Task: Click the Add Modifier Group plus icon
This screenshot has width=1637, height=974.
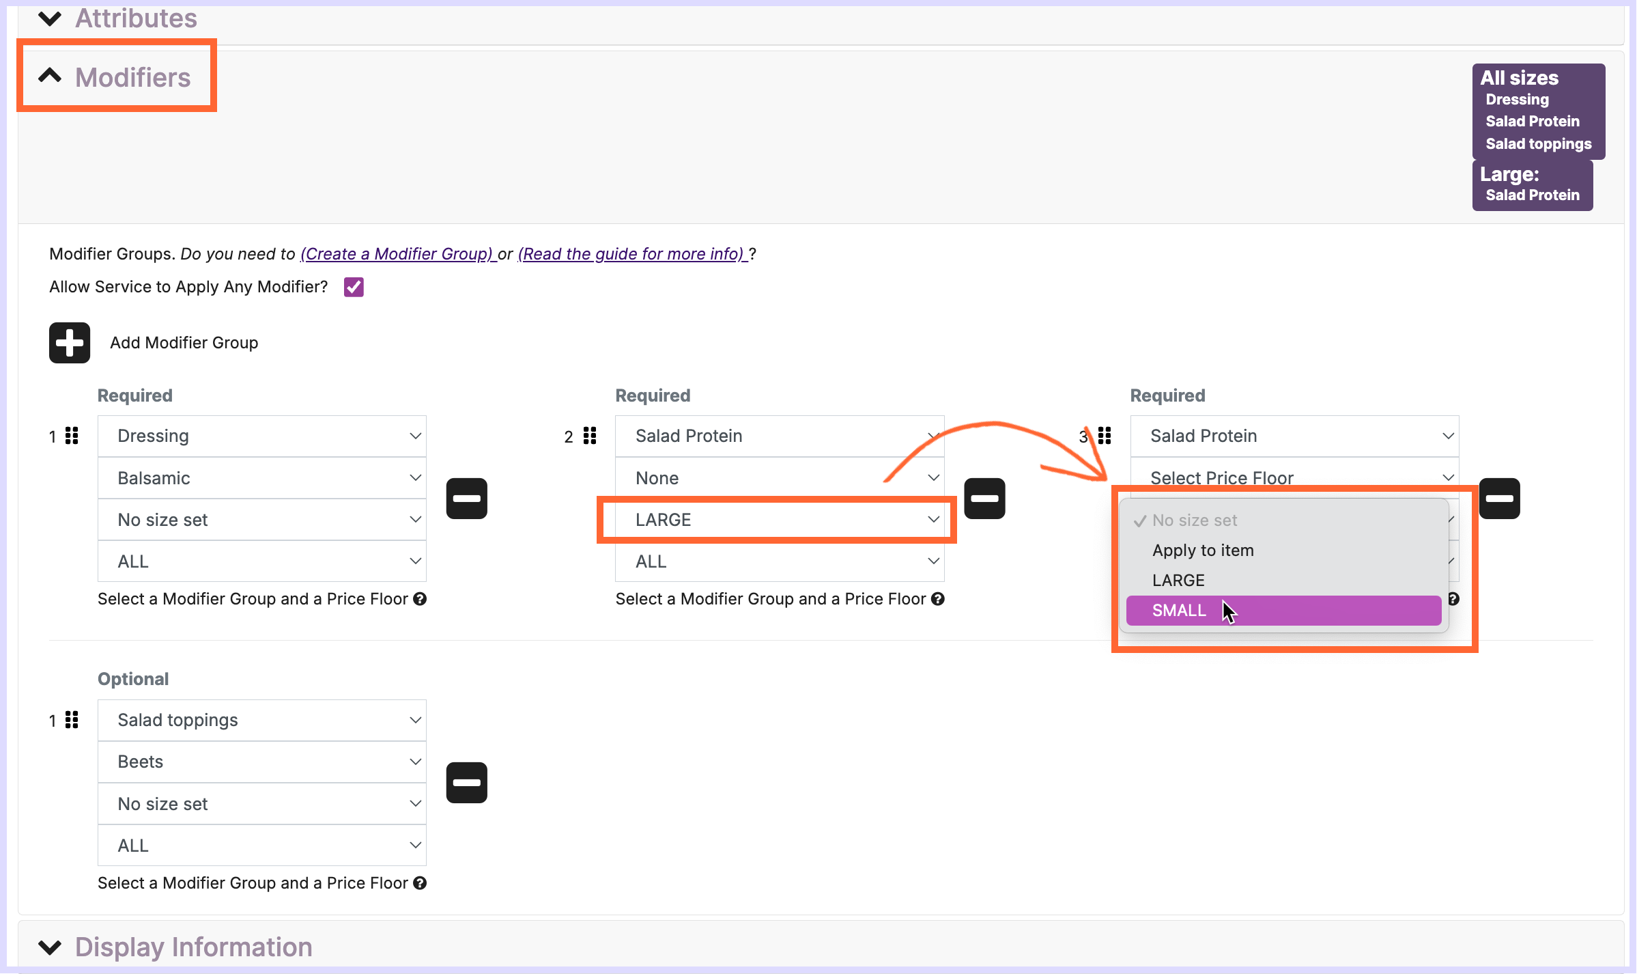Action: pyautogui.click(x=69, y=342)
